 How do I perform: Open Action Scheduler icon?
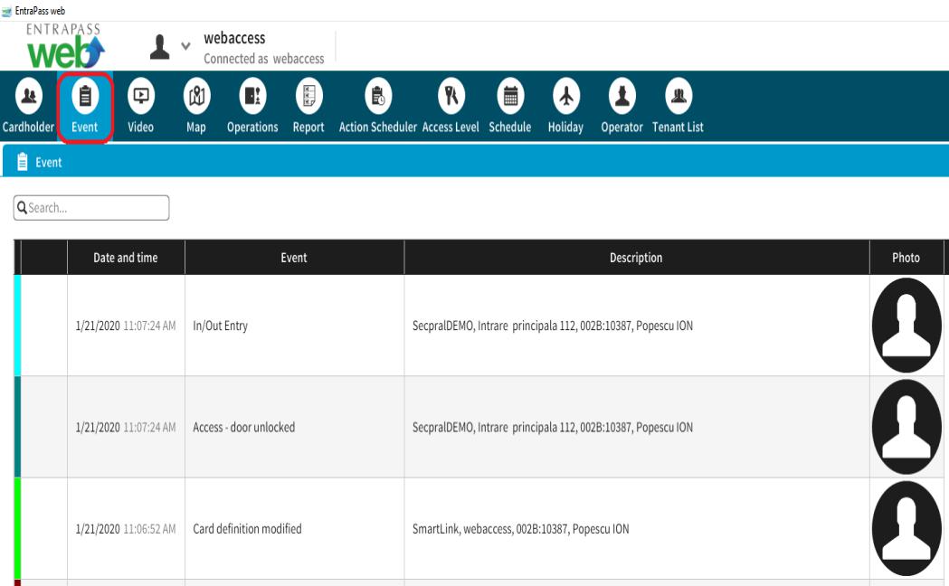[378, 96]
